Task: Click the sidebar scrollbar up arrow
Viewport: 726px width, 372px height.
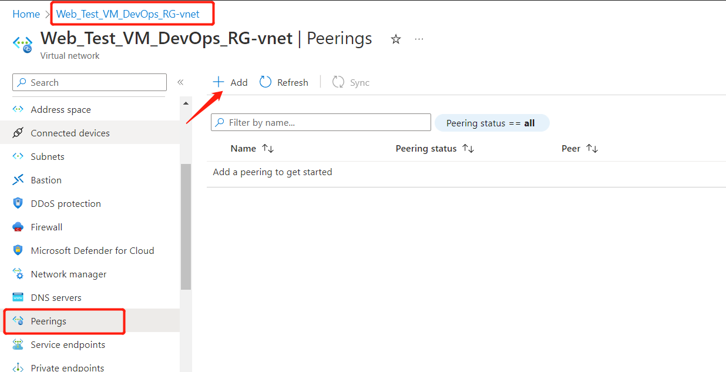Action: coord(186,103)
